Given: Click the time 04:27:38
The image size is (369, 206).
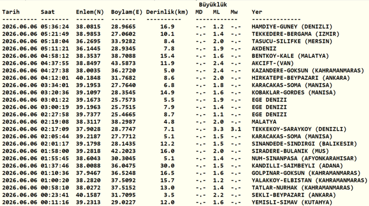Looking at the screenshot, I should 55,70.
